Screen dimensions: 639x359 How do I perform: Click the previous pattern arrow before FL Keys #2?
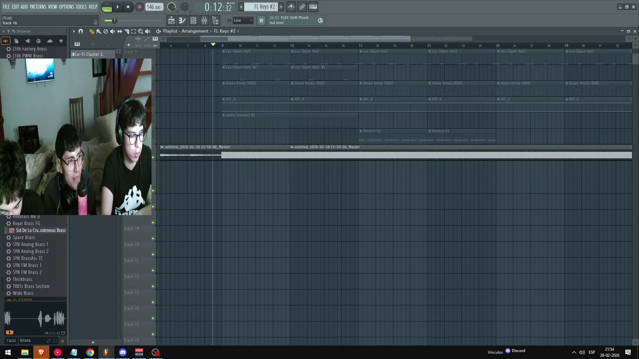tap(241, 7)
